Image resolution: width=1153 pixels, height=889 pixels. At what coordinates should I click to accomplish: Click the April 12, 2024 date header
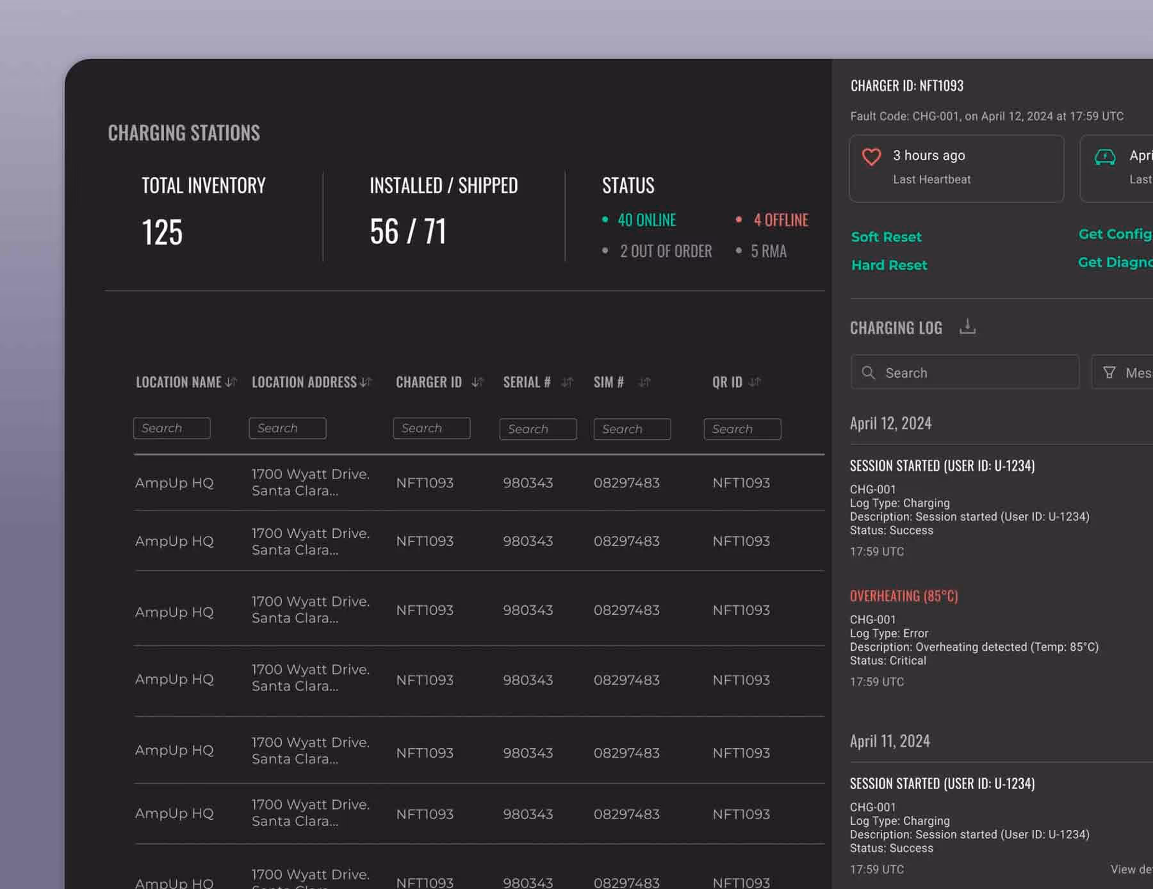click(890, 423)
